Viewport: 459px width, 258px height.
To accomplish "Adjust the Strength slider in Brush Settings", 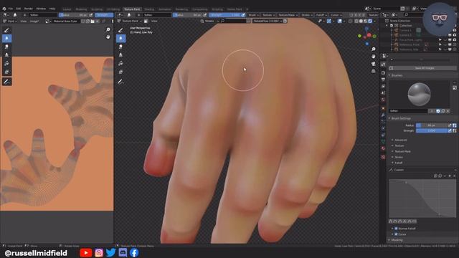I will point(432,130).
